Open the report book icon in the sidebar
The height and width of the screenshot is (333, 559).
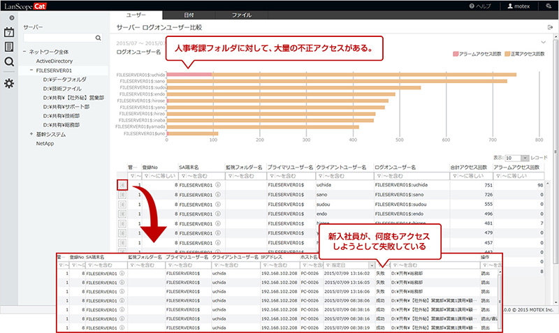(9, 47)
